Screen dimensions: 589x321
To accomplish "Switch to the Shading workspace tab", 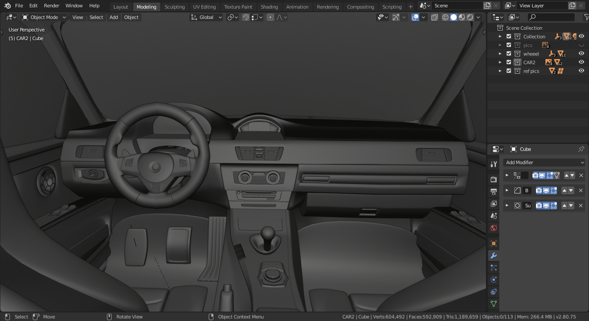I will click(x=269, y=6).
